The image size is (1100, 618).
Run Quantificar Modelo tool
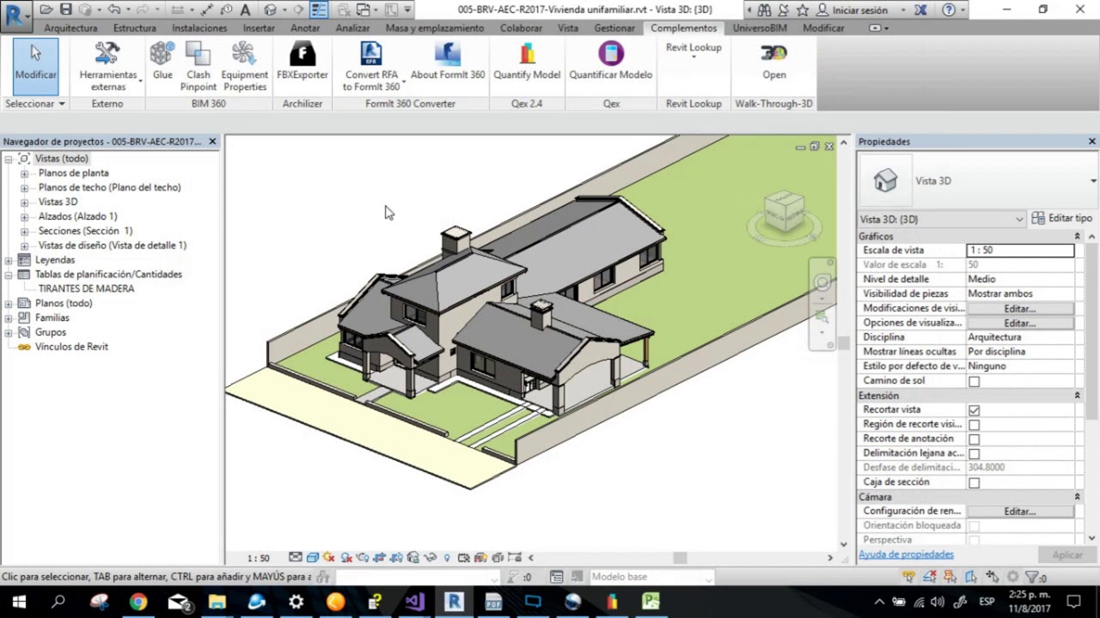point(611,62)
